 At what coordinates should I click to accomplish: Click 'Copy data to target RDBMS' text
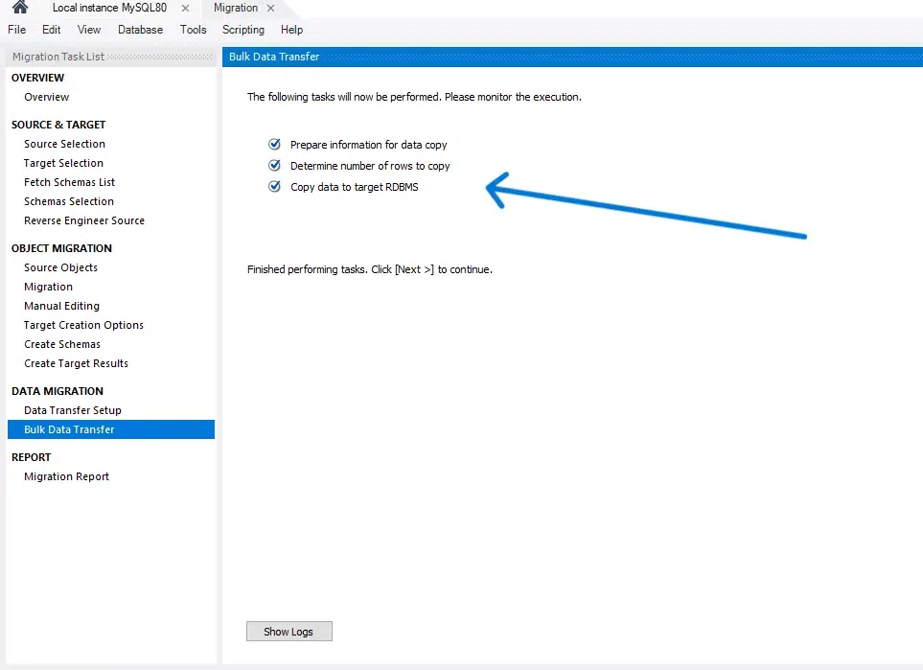[355, 187]
